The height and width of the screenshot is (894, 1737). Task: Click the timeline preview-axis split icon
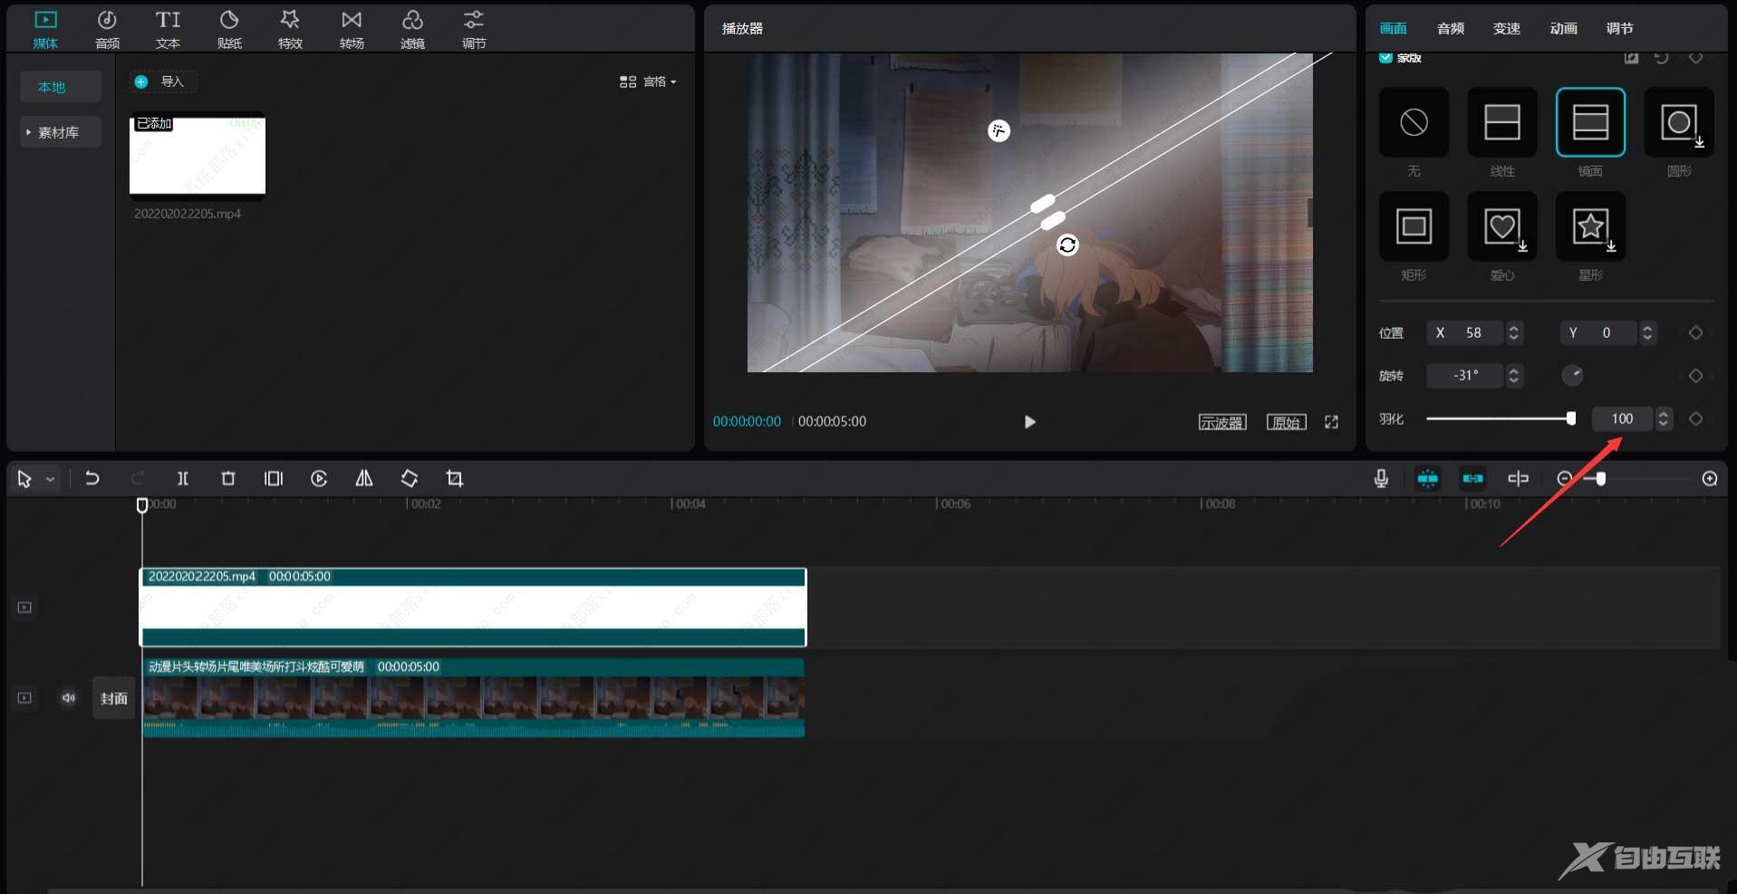click(1519, 478)
